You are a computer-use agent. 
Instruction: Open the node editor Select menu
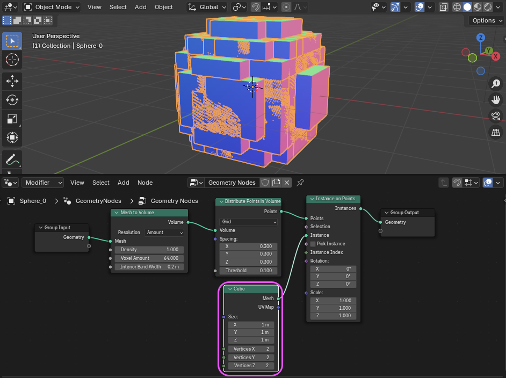click(100, 183)
